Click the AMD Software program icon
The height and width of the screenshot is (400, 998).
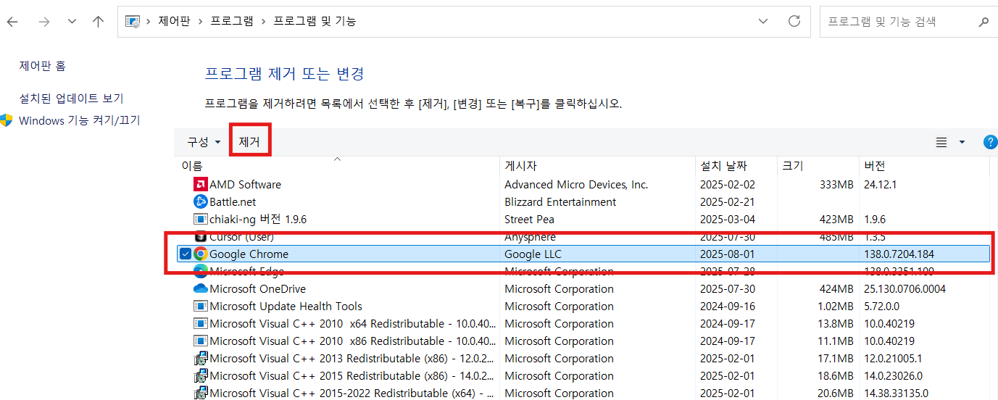(201, 185)
